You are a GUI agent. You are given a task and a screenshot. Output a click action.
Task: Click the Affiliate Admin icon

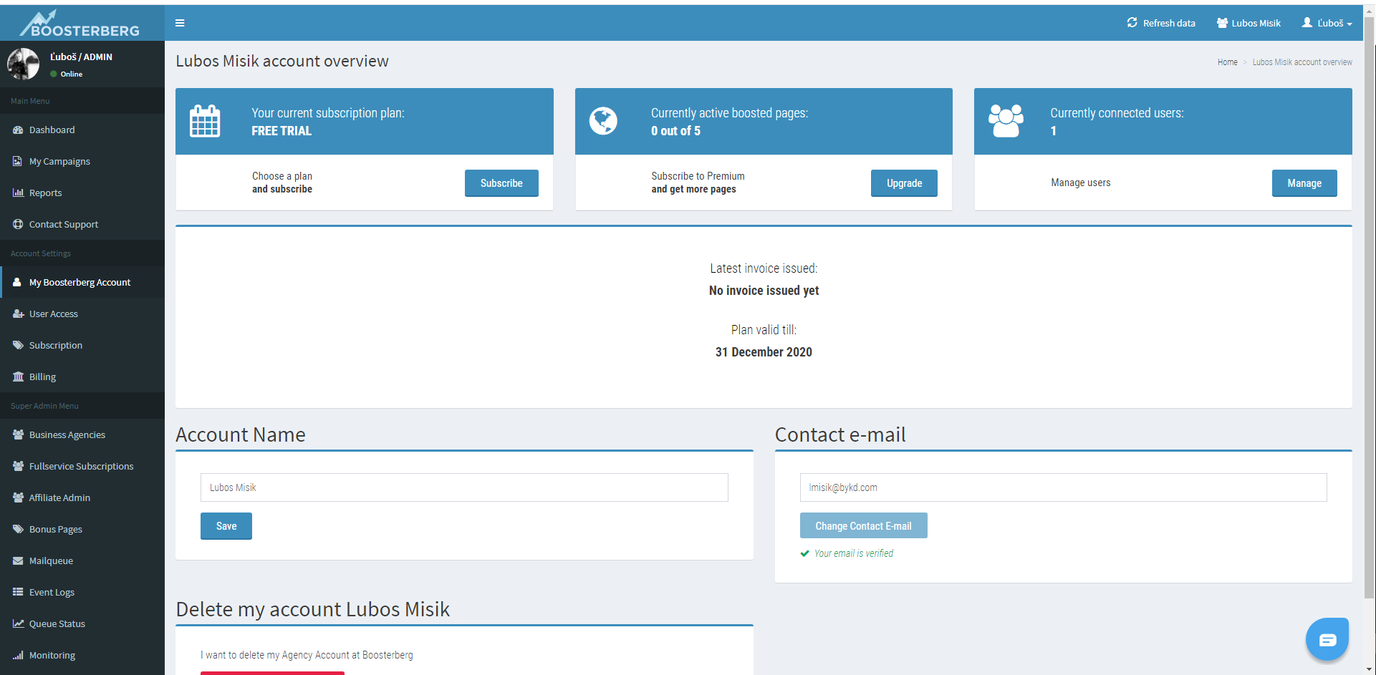click(x=18, y=497)
